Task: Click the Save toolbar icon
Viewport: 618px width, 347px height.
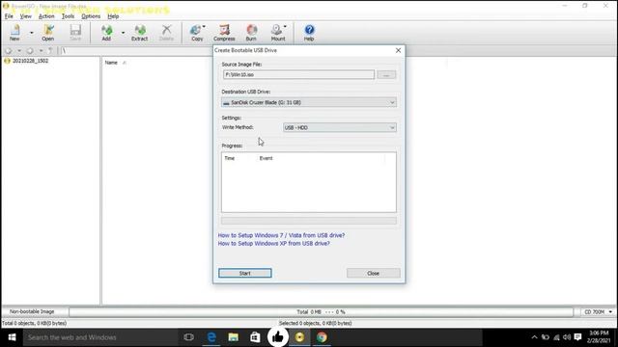Action: 75,32
